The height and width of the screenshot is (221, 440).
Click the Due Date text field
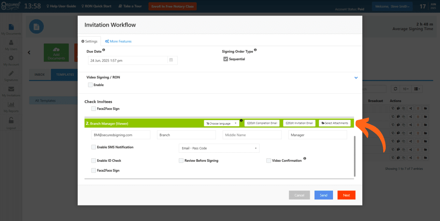coord(128,60)
